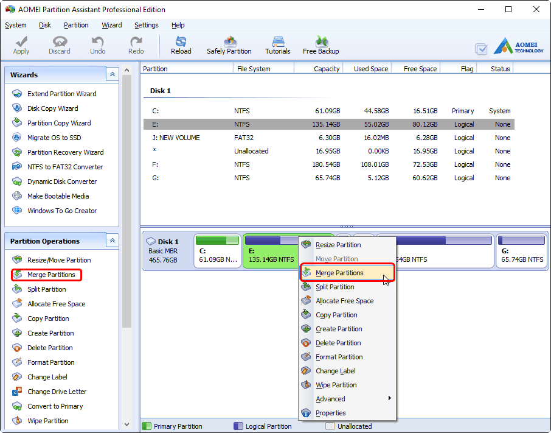
Task: Open Safely Partition from toolbar
Action: pos(229,45)
